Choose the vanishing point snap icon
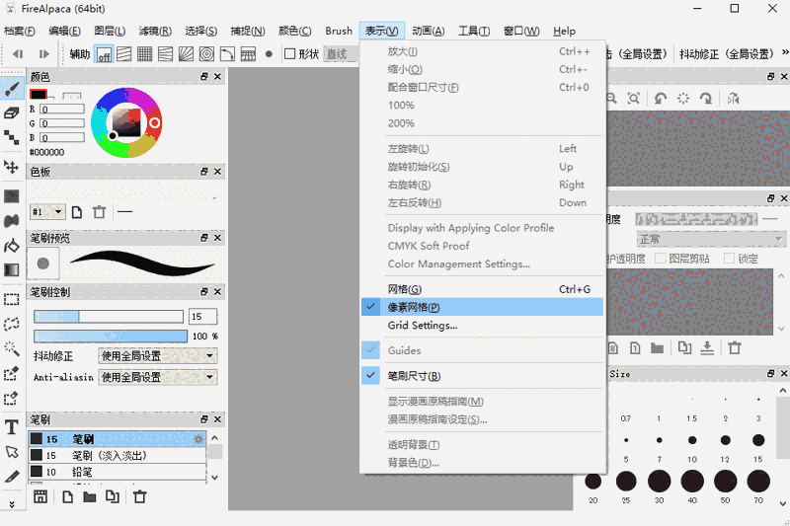 [x=165, y=54]
